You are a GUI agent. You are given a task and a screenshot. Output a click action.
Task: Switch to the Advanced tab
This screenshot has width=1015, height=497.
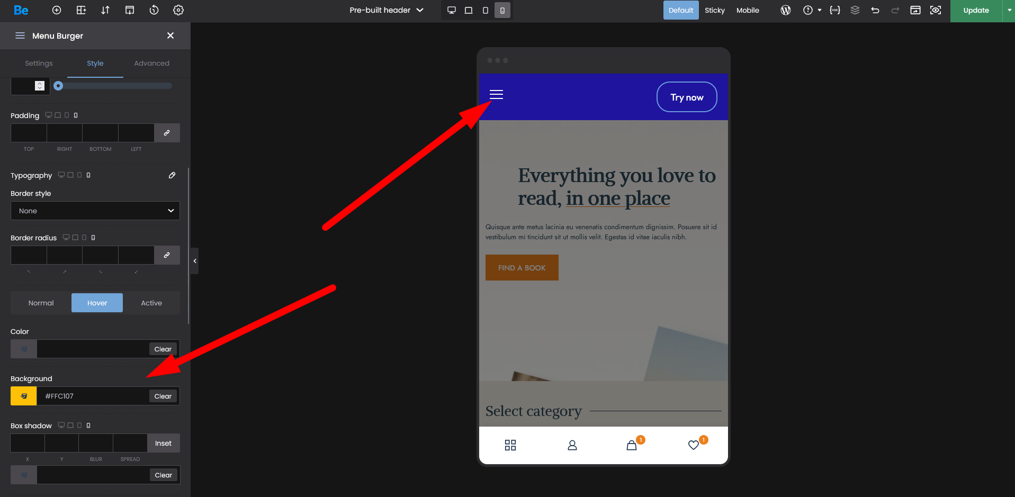pos(151,63)
